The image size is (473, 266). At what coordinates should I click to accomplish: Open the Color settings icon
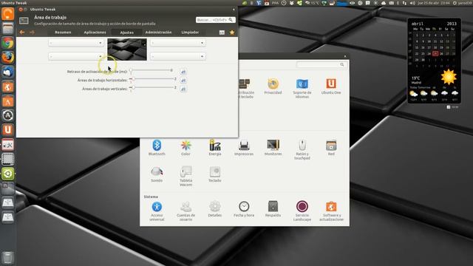(186, 146)
